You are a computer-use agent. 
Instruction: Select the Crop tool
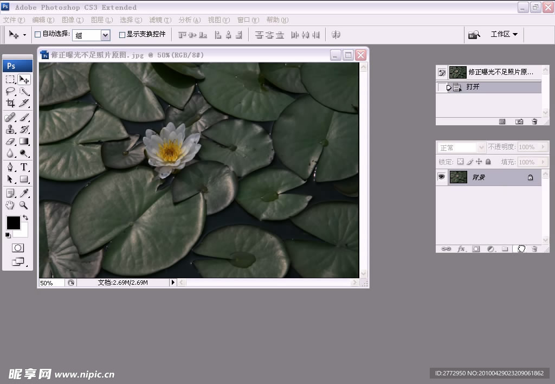point(10,103)
